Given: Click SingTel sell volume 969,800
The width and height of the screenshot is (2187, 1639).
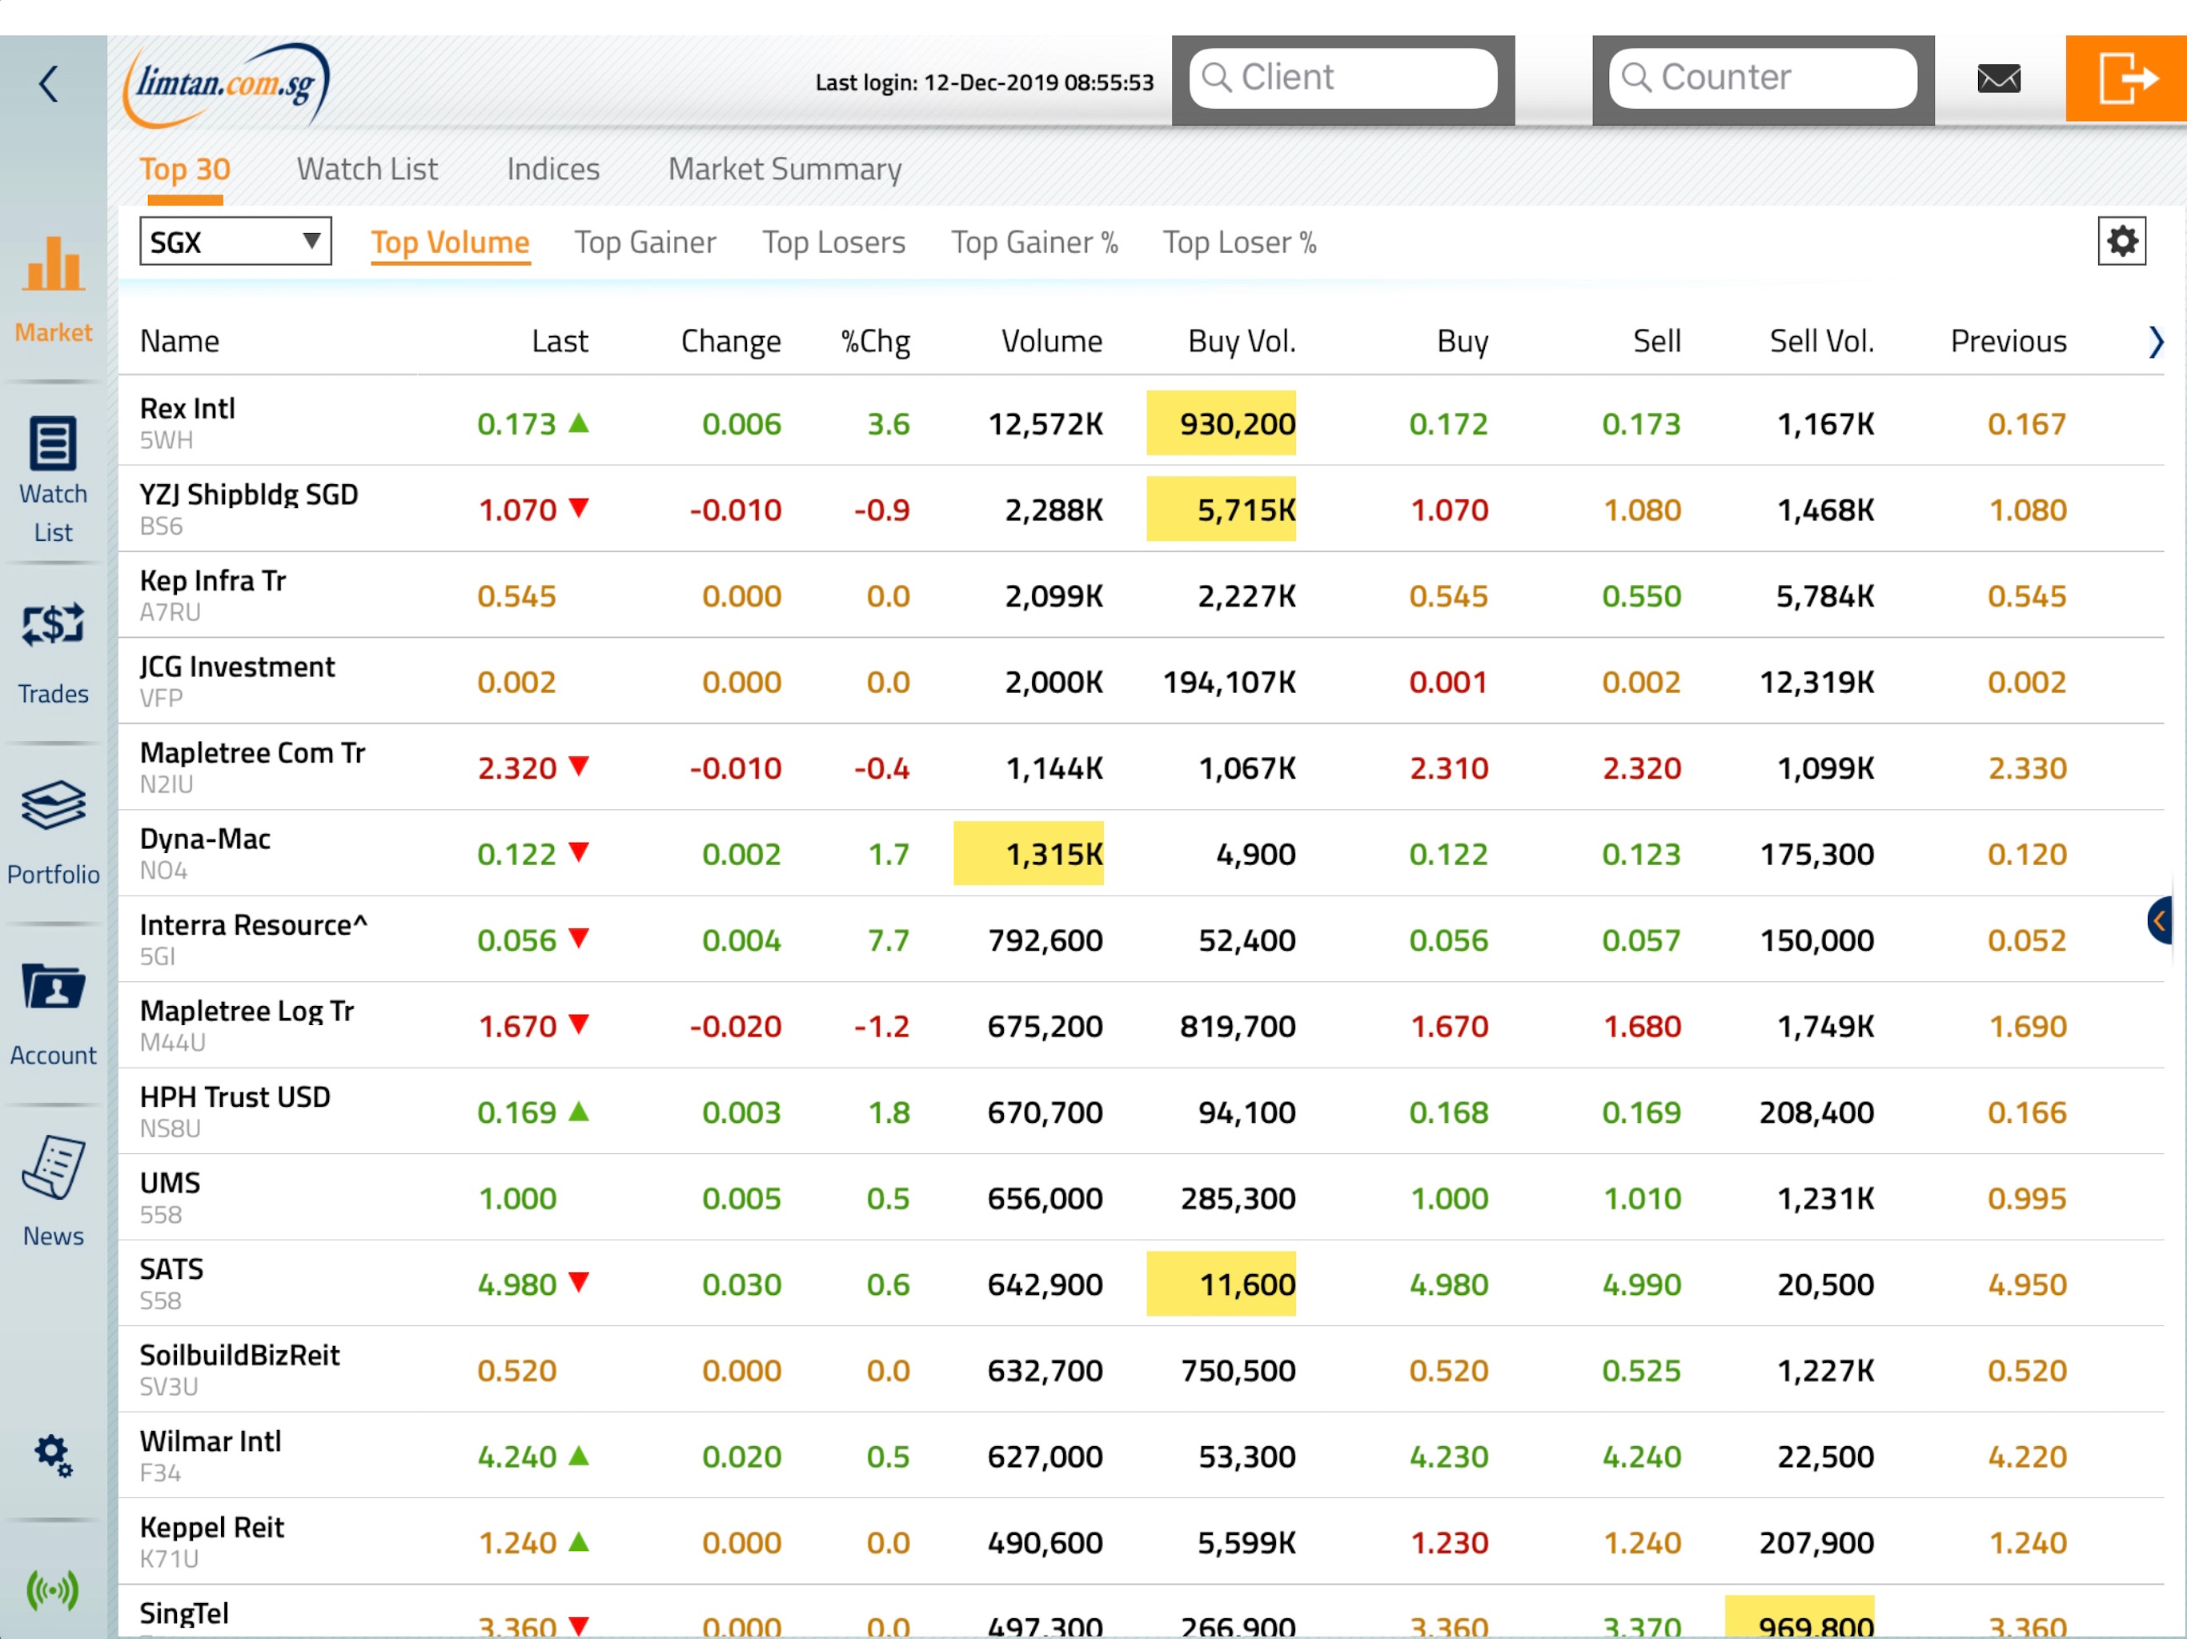Looking at the screenshot, I should coord(1800,1617).
